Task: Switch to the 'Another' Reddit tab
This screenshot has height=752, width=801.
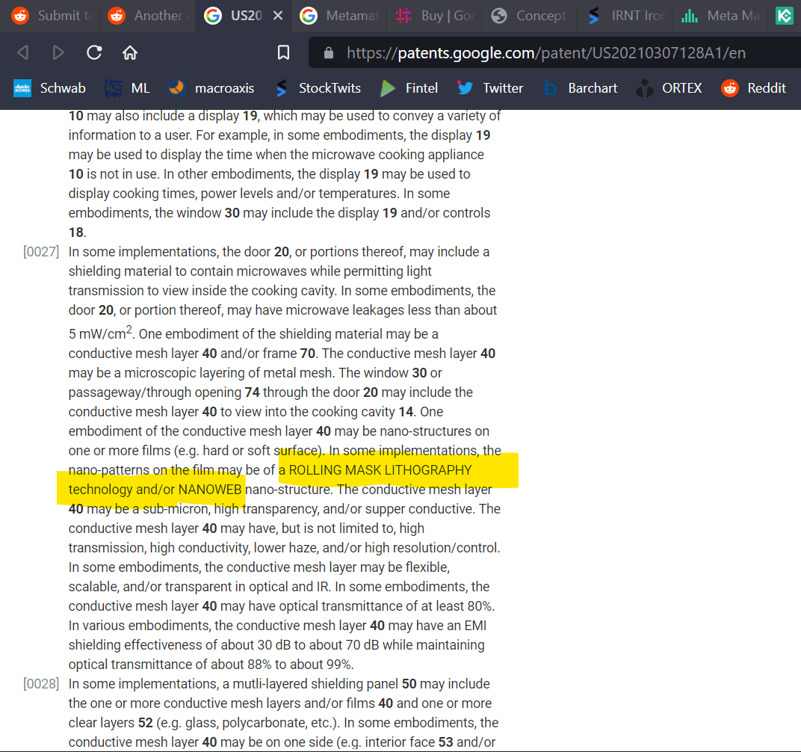Action: (x=148, y=16)
